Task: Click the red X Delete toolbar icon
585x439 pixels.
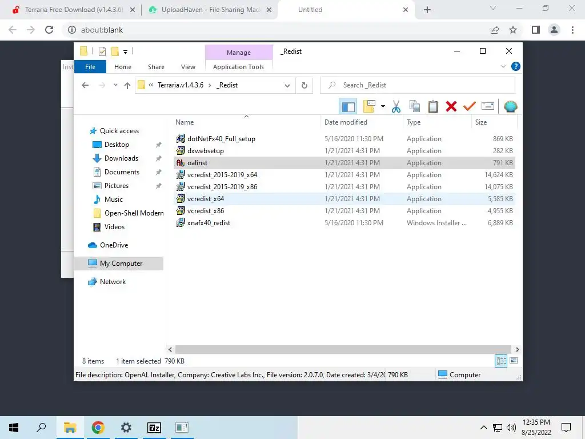Action: 451,107
